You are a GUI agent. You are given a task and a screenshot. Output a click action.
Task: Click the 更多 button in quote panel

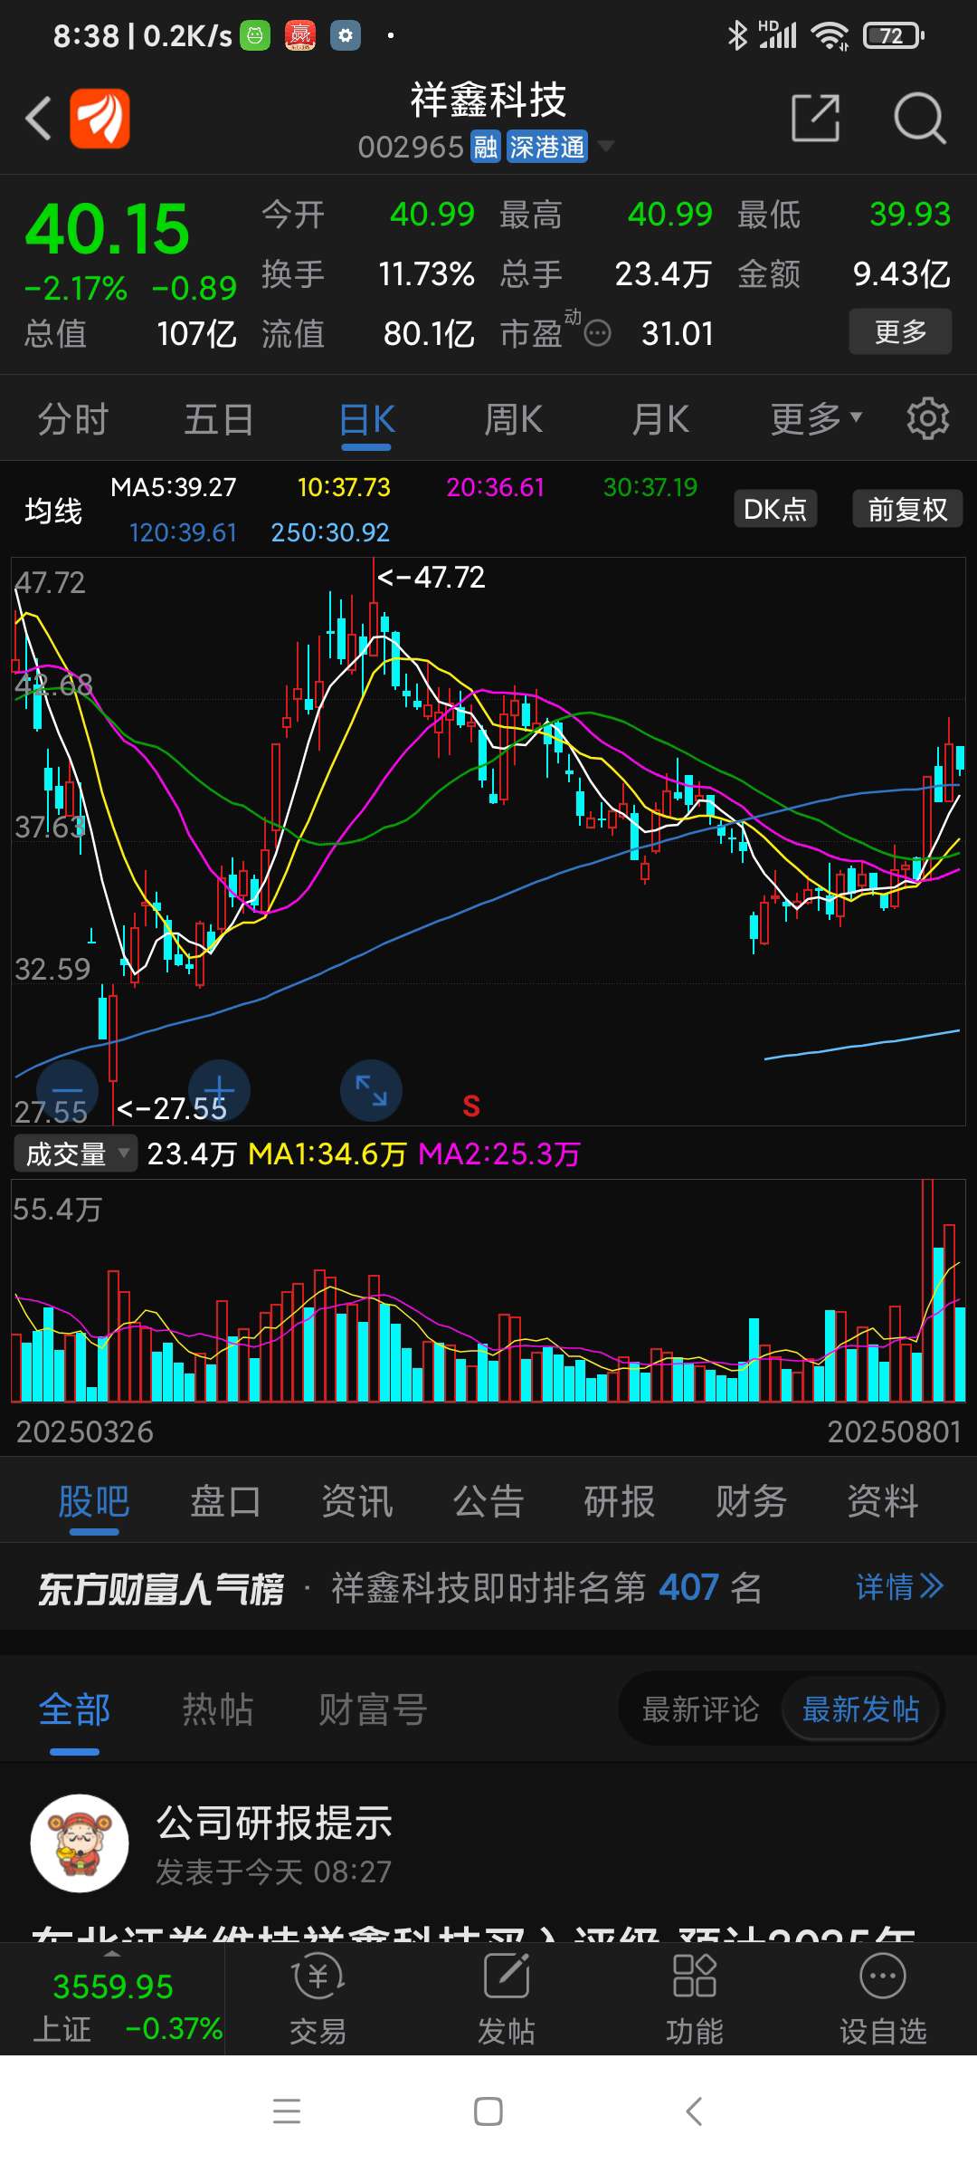pyautogui.click(x=900, y=331)
